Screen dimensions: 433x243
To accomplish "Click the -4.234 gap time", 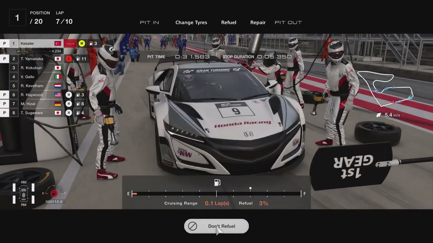I will pos(55,51).
